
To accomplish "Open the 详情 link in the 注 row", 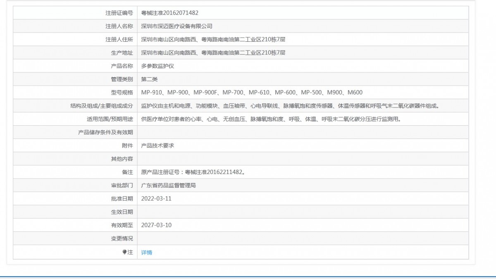I will (147, 252).
